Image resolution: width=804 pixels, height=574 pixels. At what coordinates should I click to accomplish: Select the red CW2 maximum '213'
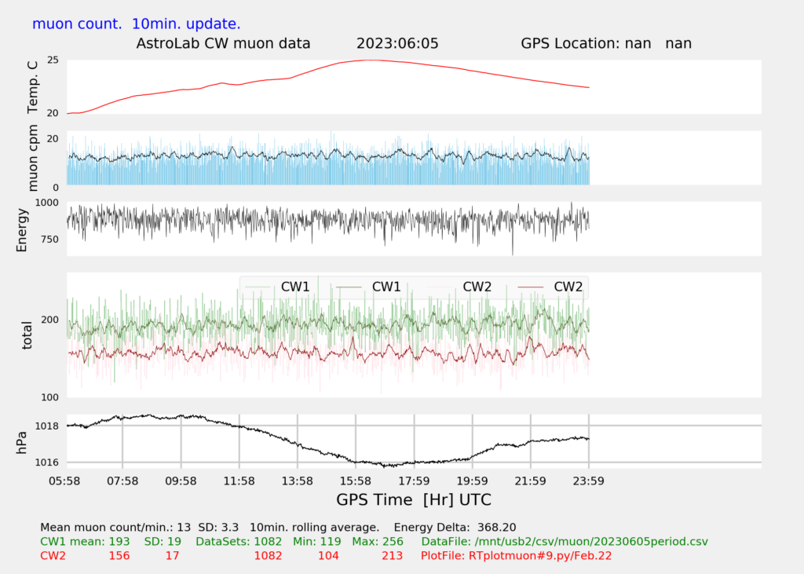[x=393, y=556]
